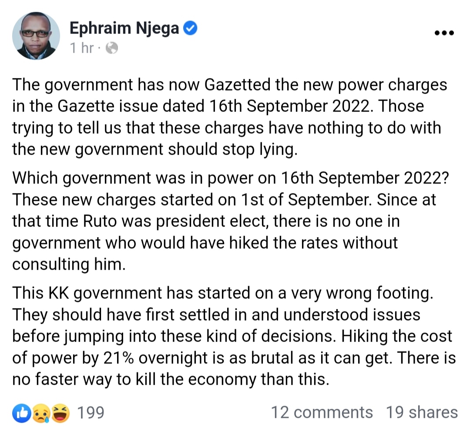Click the laughing Haha reaction icon
The width and height of the screenshot is (470, 434).
click(60, 413)
